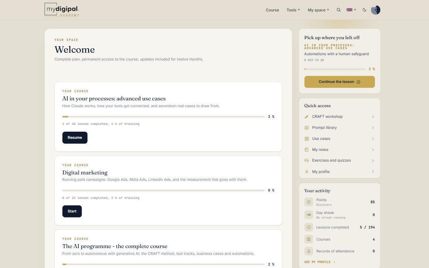Click AI programme complete course progress bar
This screenshot has width=429, height=268.
[x=164, y=264]
